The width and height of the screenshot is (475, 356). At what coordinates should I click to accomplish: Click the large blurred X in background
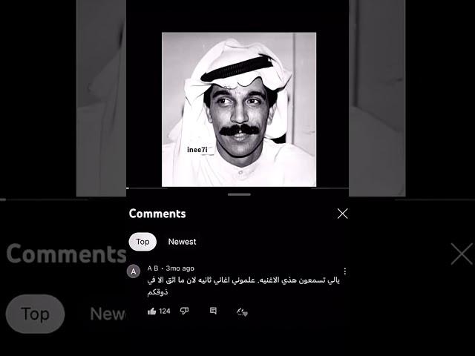point(462,254)
